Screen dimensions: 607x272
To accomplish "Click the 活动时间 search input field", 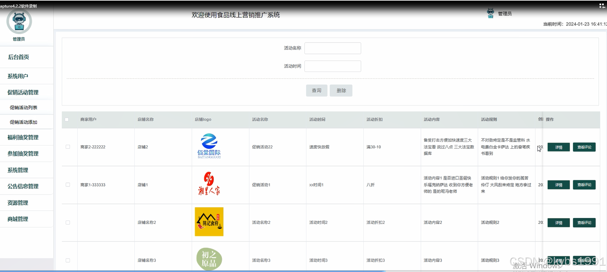I will (x=332, y=66).
